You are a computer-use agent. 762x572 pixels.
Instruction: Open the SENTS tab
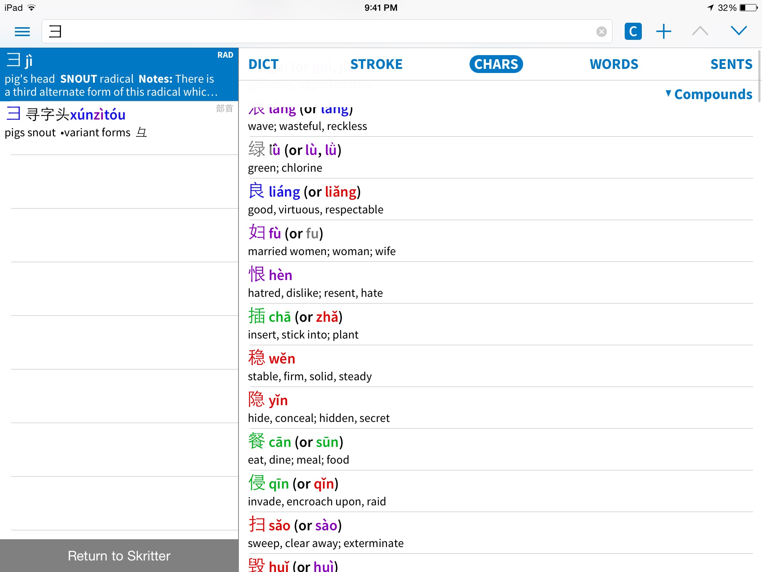(x=731, y=64)
